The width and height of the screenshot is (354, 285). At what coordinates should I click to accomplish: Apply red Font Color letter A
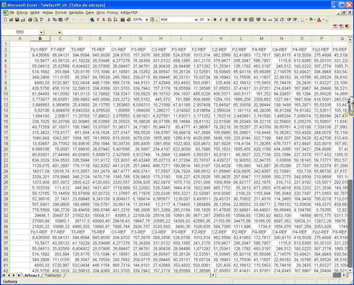319,20
